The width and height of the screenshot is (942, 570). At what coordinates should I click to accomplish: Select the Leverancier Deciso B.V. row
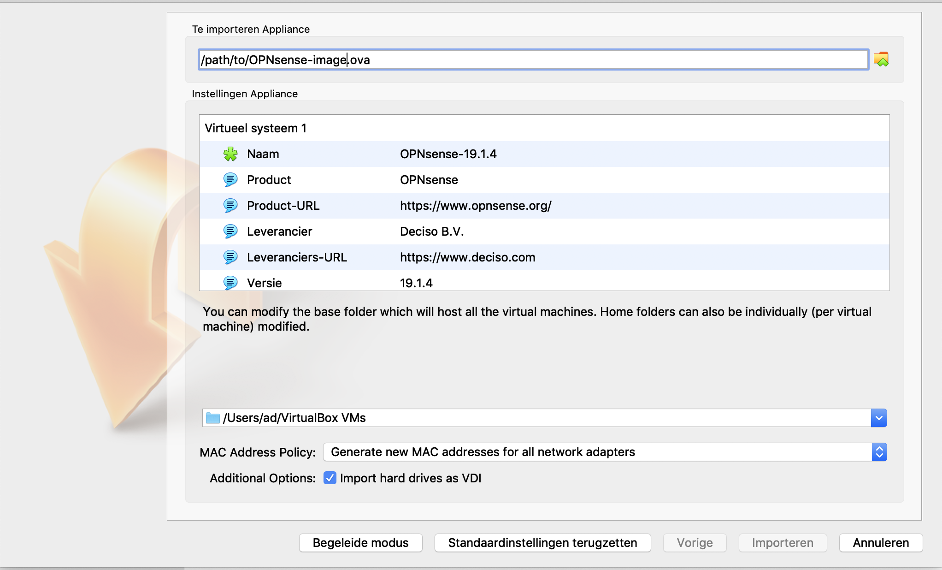(431, 232)
